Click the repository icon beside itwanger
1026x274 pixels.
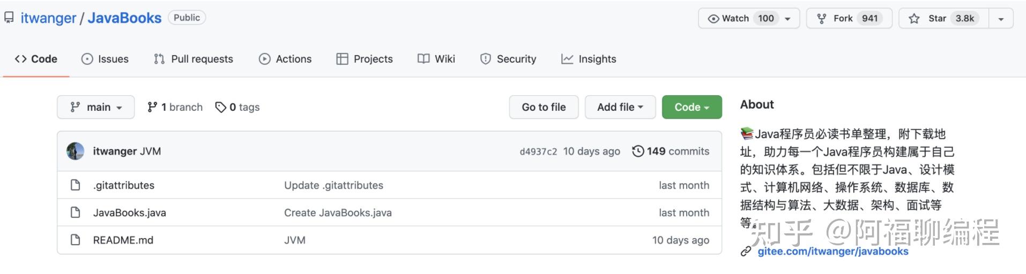pyautogui.click(x=9, y=18)
